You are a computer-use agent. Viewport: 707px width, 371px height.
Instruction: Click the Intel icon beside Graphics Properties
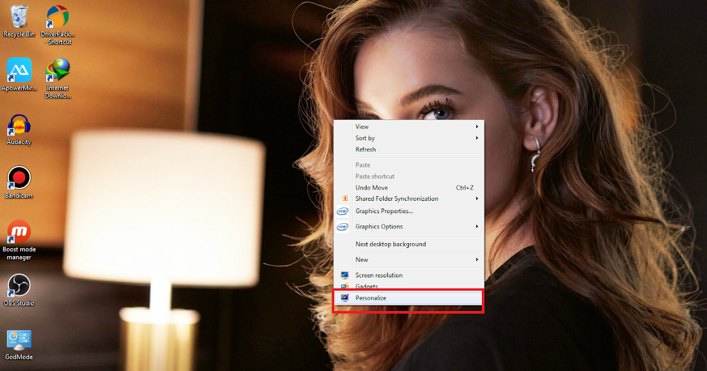pos(342,211)
